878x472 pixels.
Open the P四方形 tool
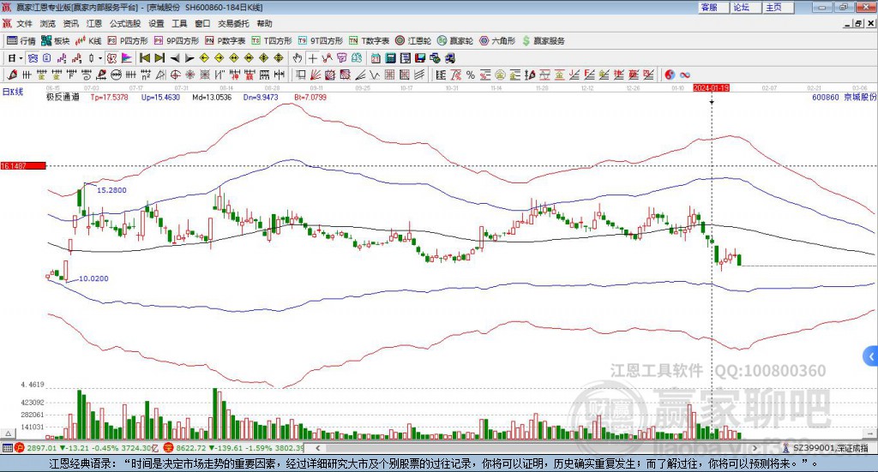tap(128, 41)
